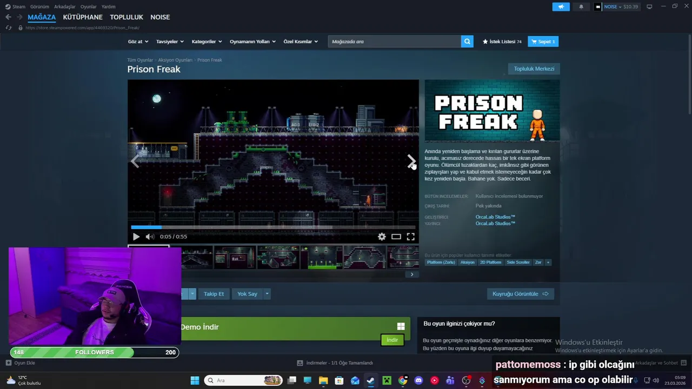Viewport: 692px width, 389px height.
Task: Select the green-lit screenshot thumbnail
Action: pos(321,257)
